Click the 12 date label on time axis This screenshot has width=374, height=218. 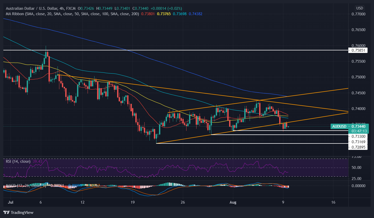82,202
